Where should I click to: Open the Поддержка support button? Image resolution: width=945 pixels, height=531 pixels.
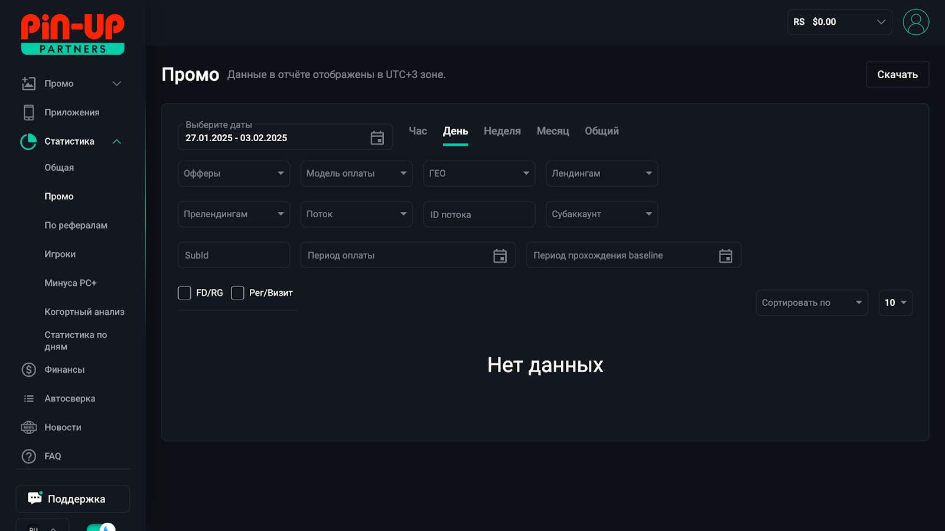73,499
